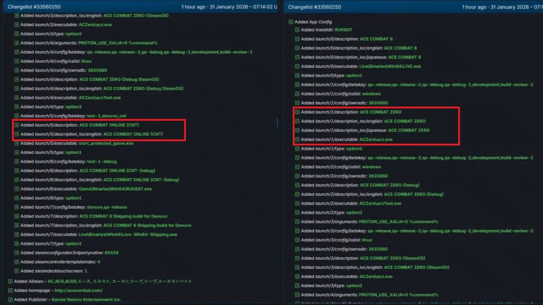
Task: Expand the launch/0/description: ACE COMBAT 8 entry
Action: [x=296, y=38]
